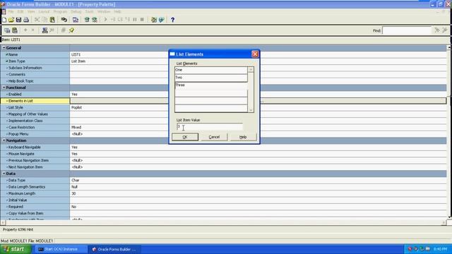Click the debugger Stop icon
Screen dimensions: 452x254
[142, 20]
